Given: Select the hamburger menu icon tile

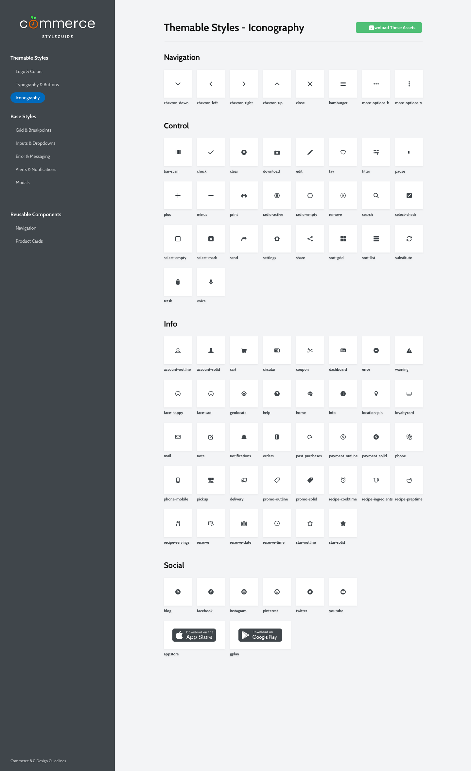Looking at the screenshot, I should tap(343, 84).
